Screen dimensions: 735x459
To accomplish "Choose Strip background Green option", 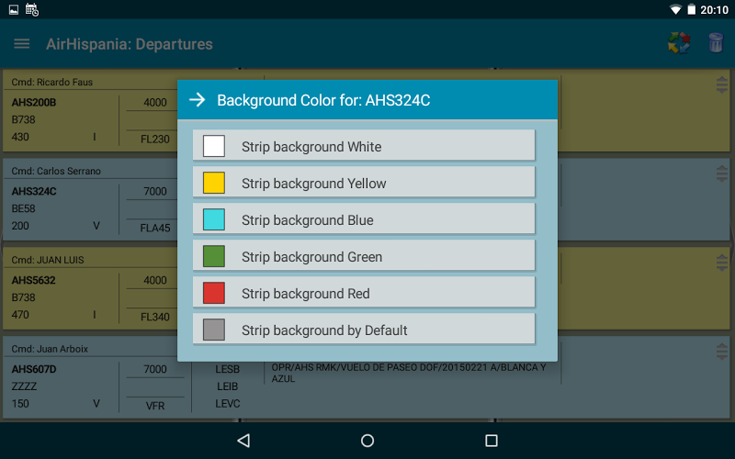I will point(364,255).
